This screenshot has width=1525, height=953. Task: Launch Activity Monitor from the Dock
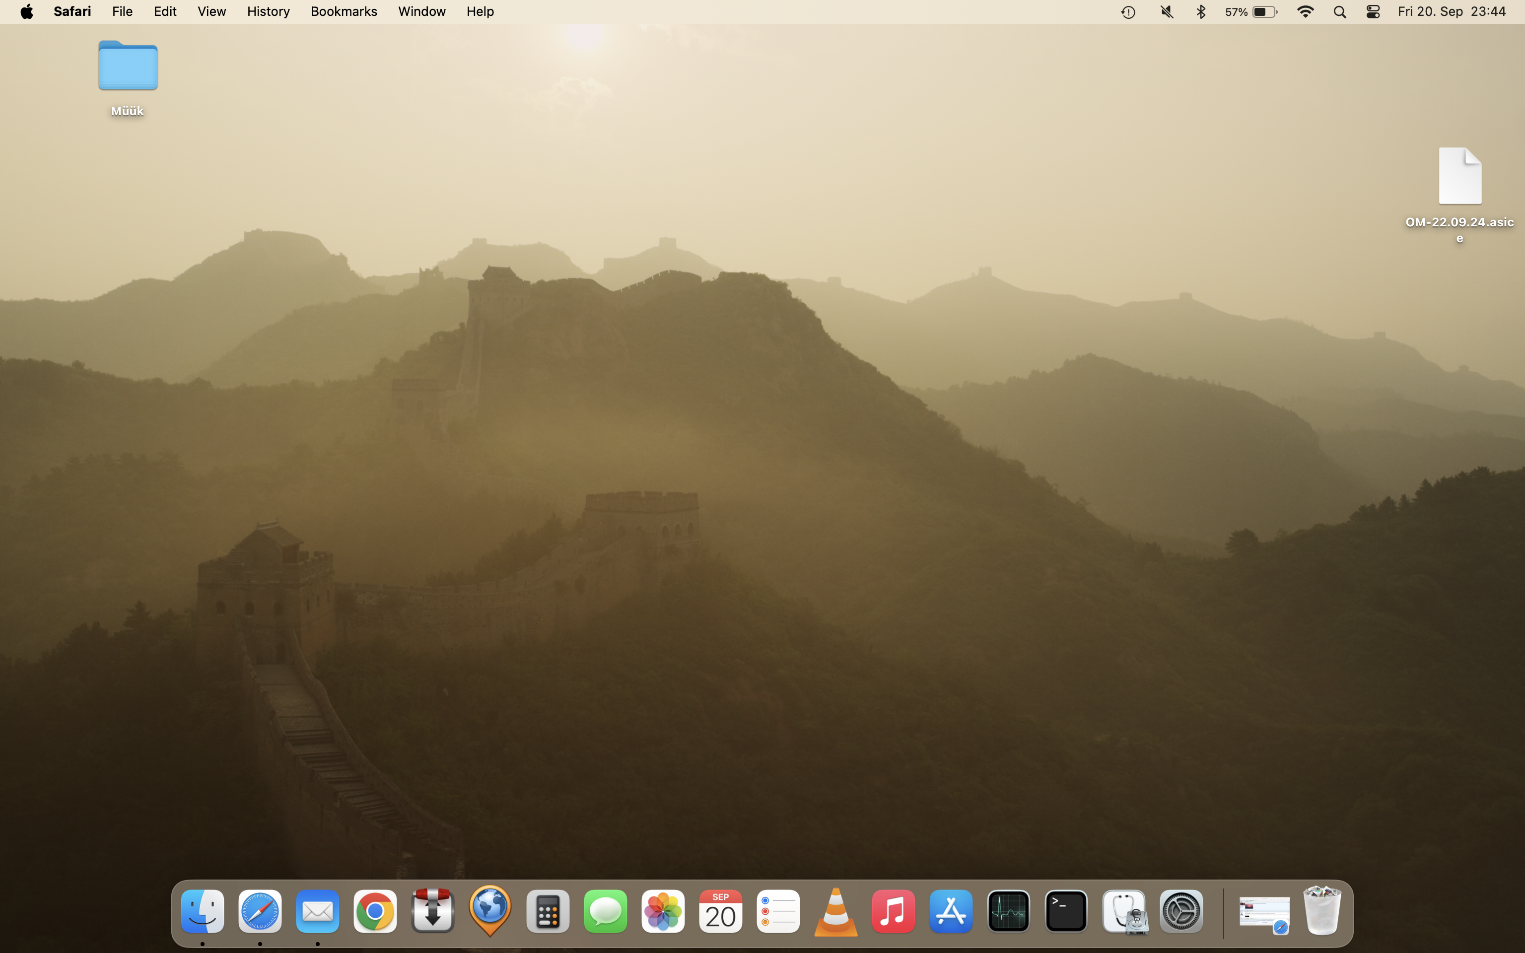tap(1009, 911)
